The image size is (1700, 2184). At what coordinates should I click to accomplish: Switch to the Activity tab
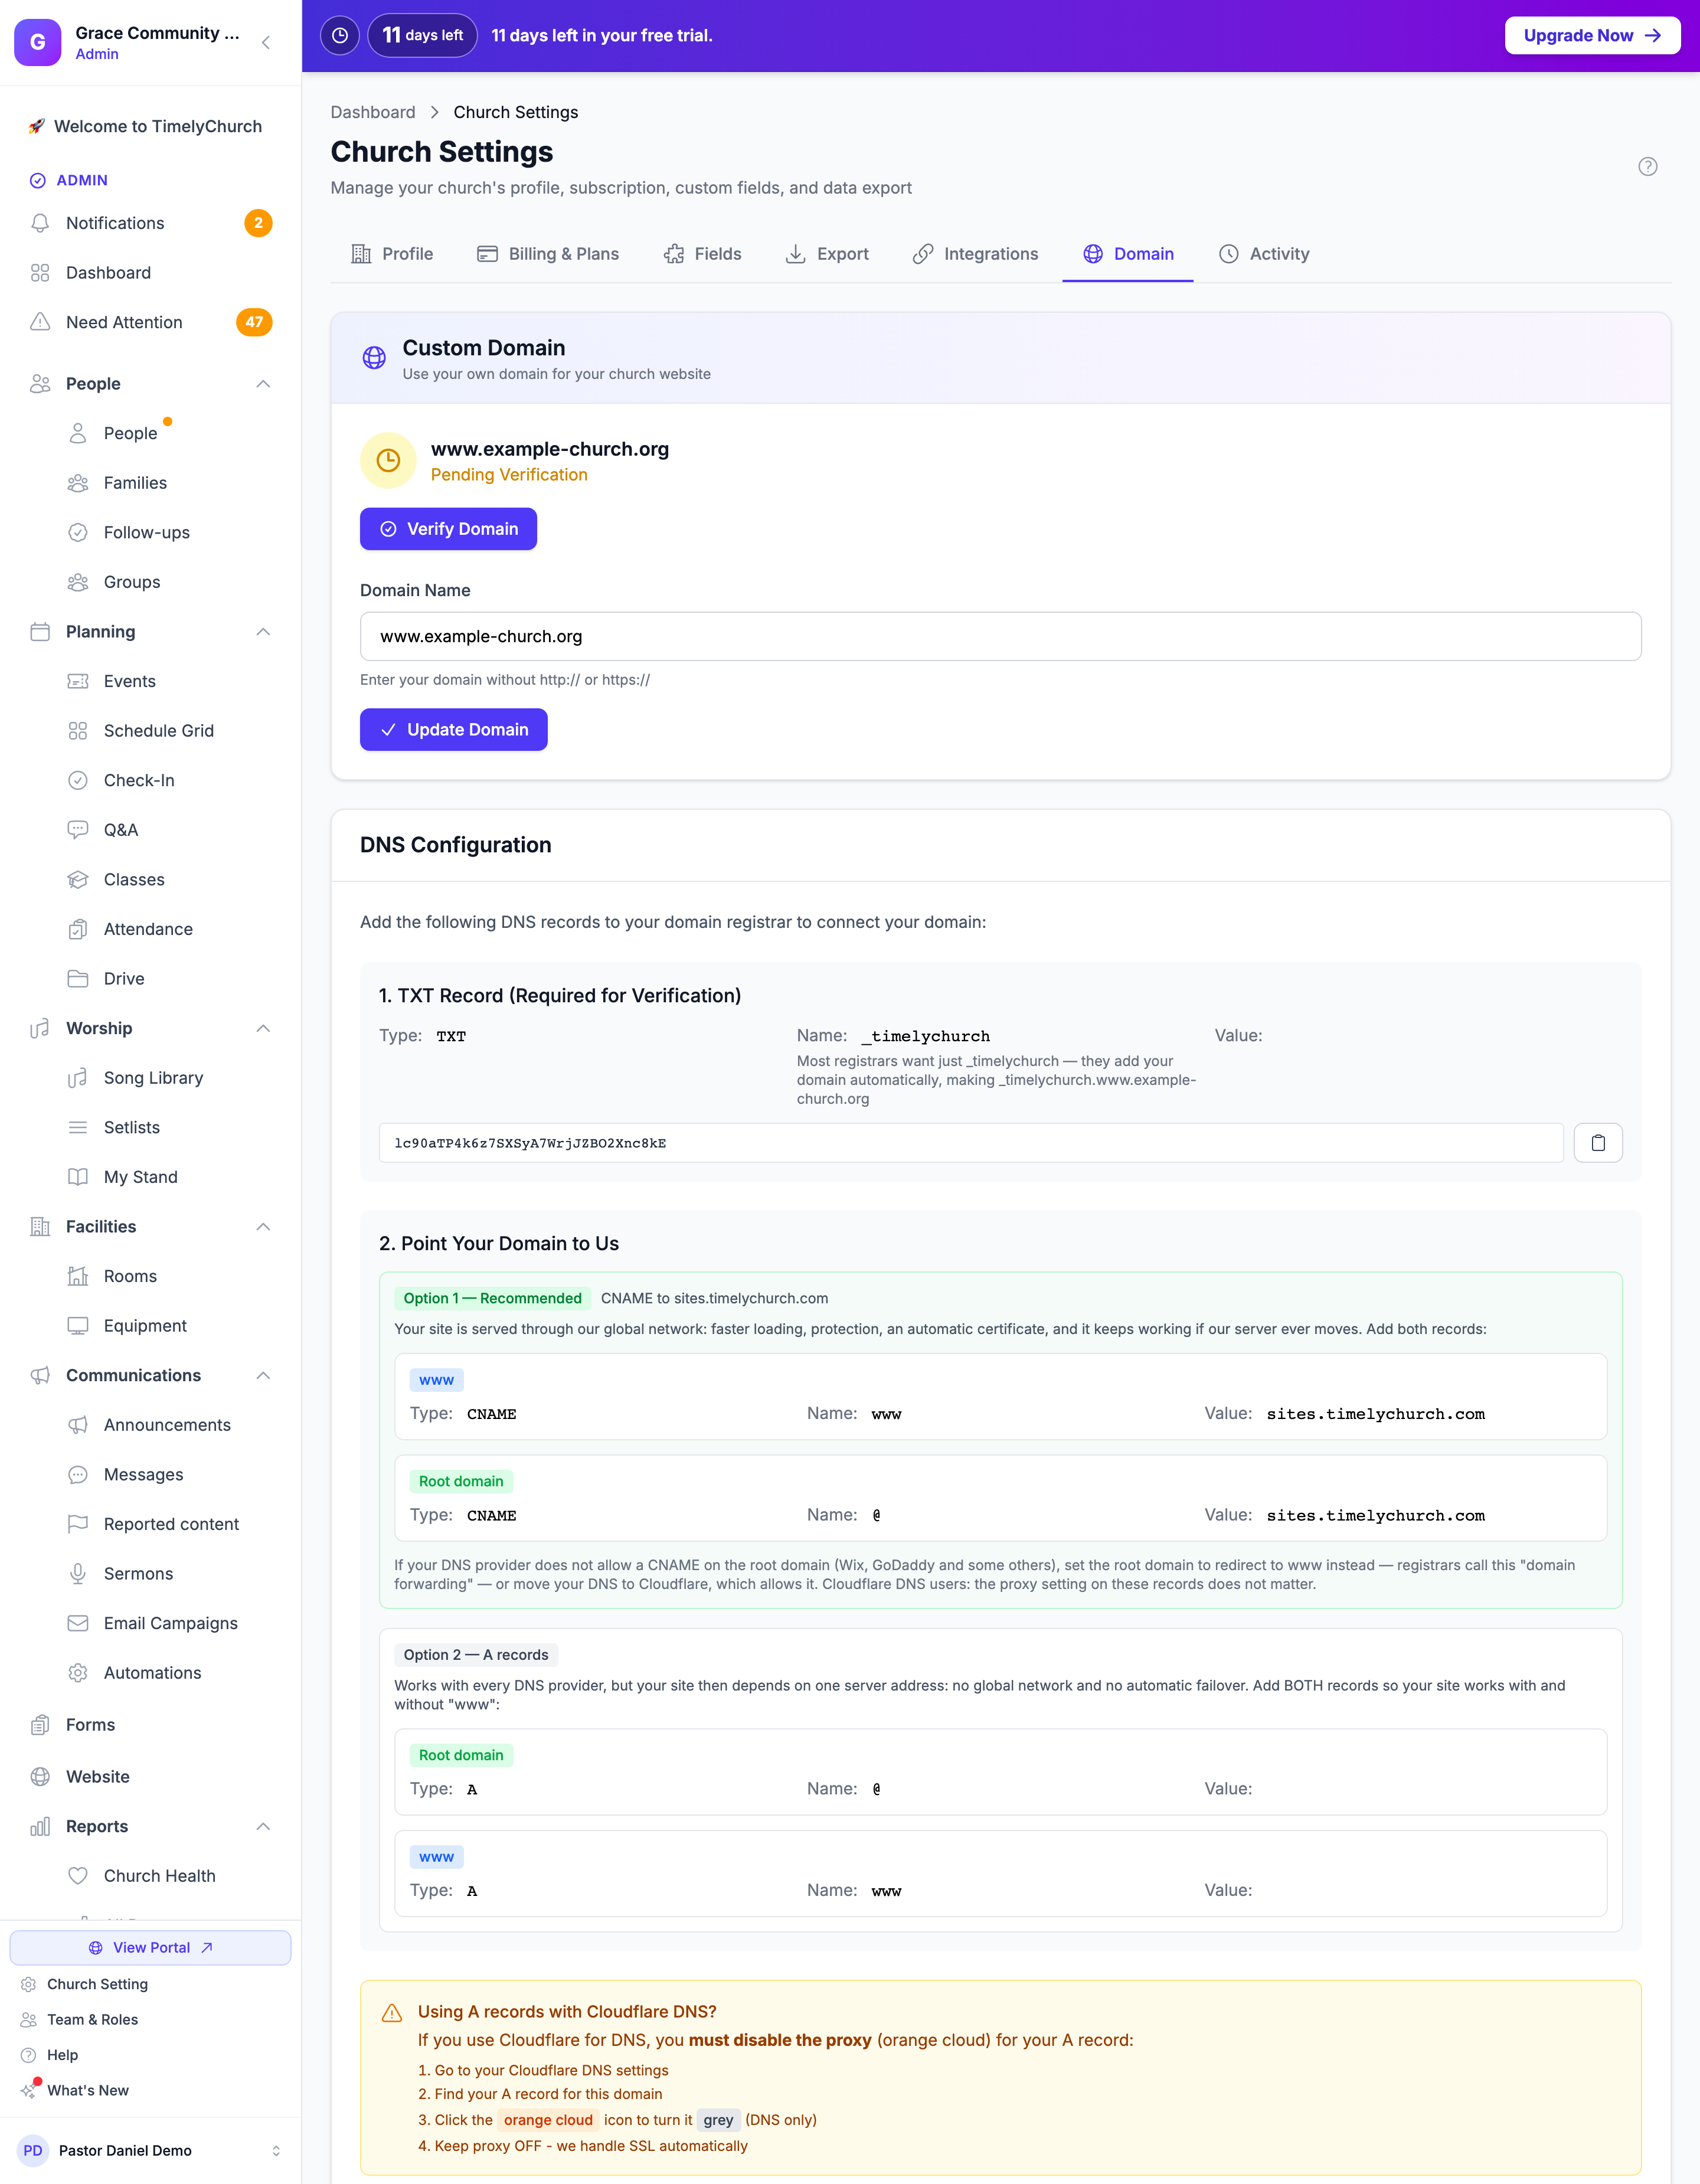tap(1264, 254)
